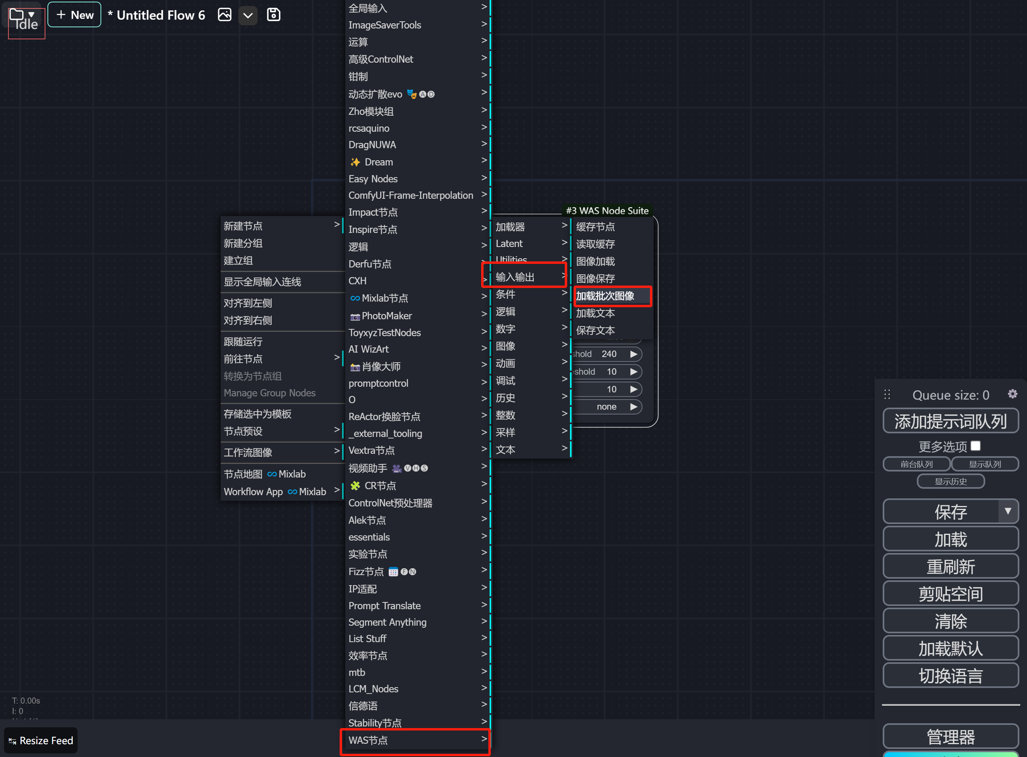Open the dropdown arrow next to 保存
The image size is (1027, 757).
click(x=1008, y=511)
